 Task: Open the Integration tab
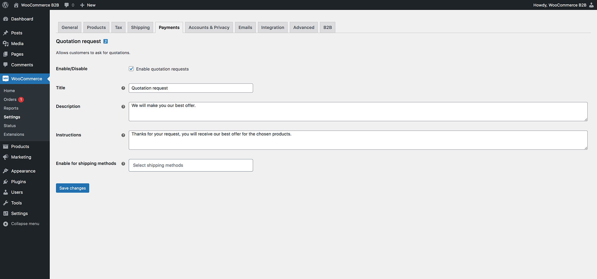[x=273, y=27]
